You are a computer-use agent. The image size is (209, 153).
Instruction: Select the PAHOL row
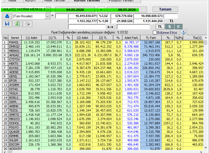click(x=103, y=42)
